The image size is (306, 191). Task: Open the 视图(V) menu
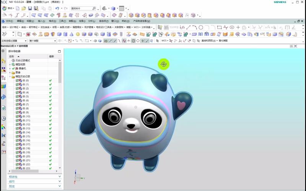pos(30,21)
